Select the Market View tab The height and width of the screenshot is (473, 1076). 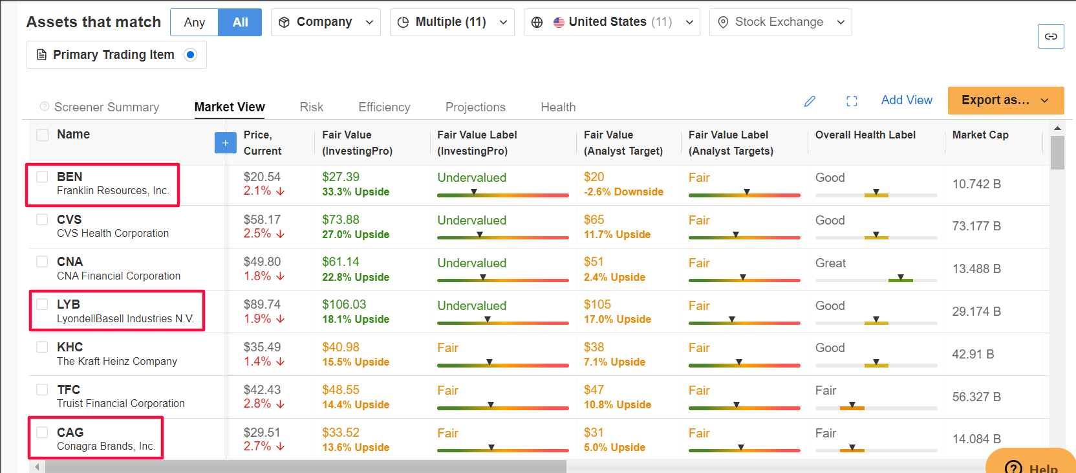230,107
